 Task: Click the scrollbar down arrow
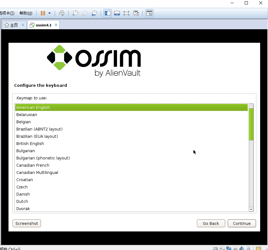pyautogui.click(x=251, y=209)
